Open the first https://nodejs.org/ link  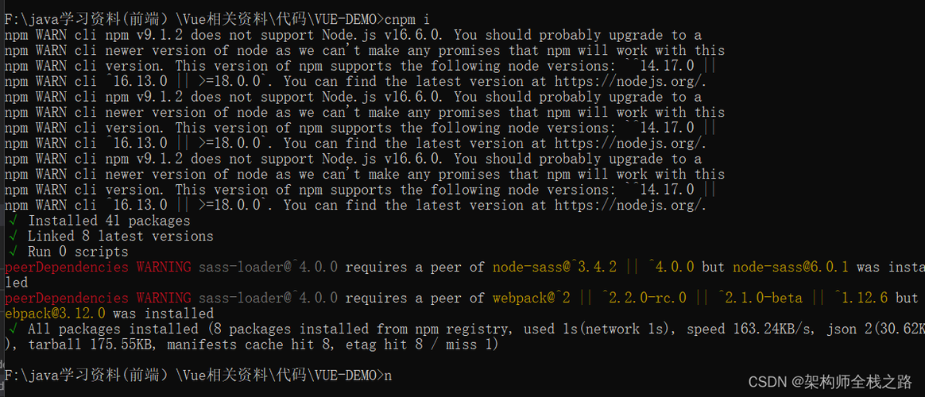629,81
